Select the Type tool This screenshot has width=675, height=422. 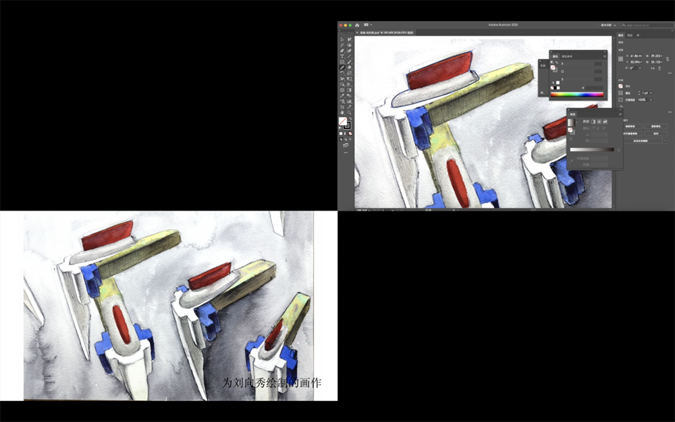(x=342, y=57)
